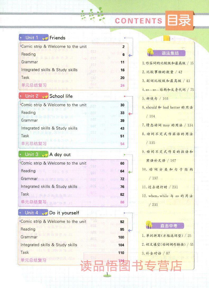Viewport: 209px width, 288px height.
Task: Open grammar item 6 should 和 had better
Action: [167, 112]
